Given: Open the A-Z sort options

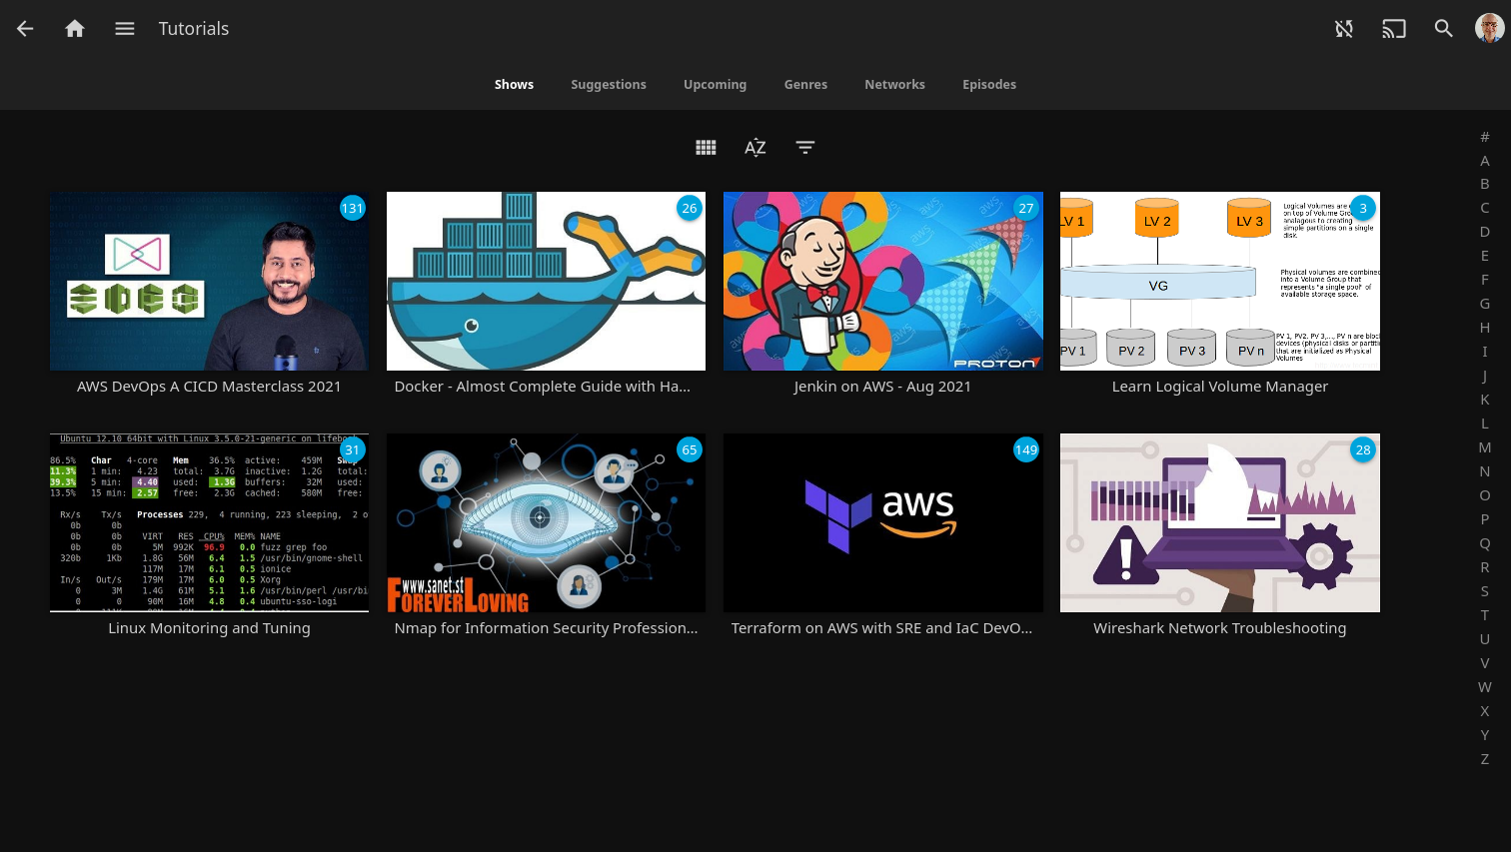Looking at the screenshot, I should [x=755, y=148].
